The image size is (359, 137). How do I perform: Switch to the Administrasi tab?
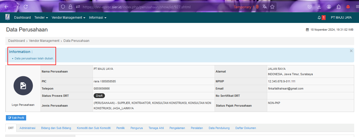tap(27, 128)
